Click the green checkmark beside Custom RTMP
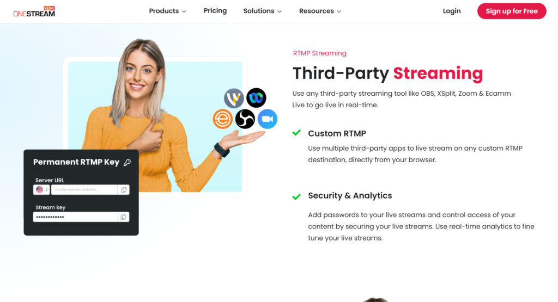The width and height of the screenshot is (558, 302). (296, 133)
